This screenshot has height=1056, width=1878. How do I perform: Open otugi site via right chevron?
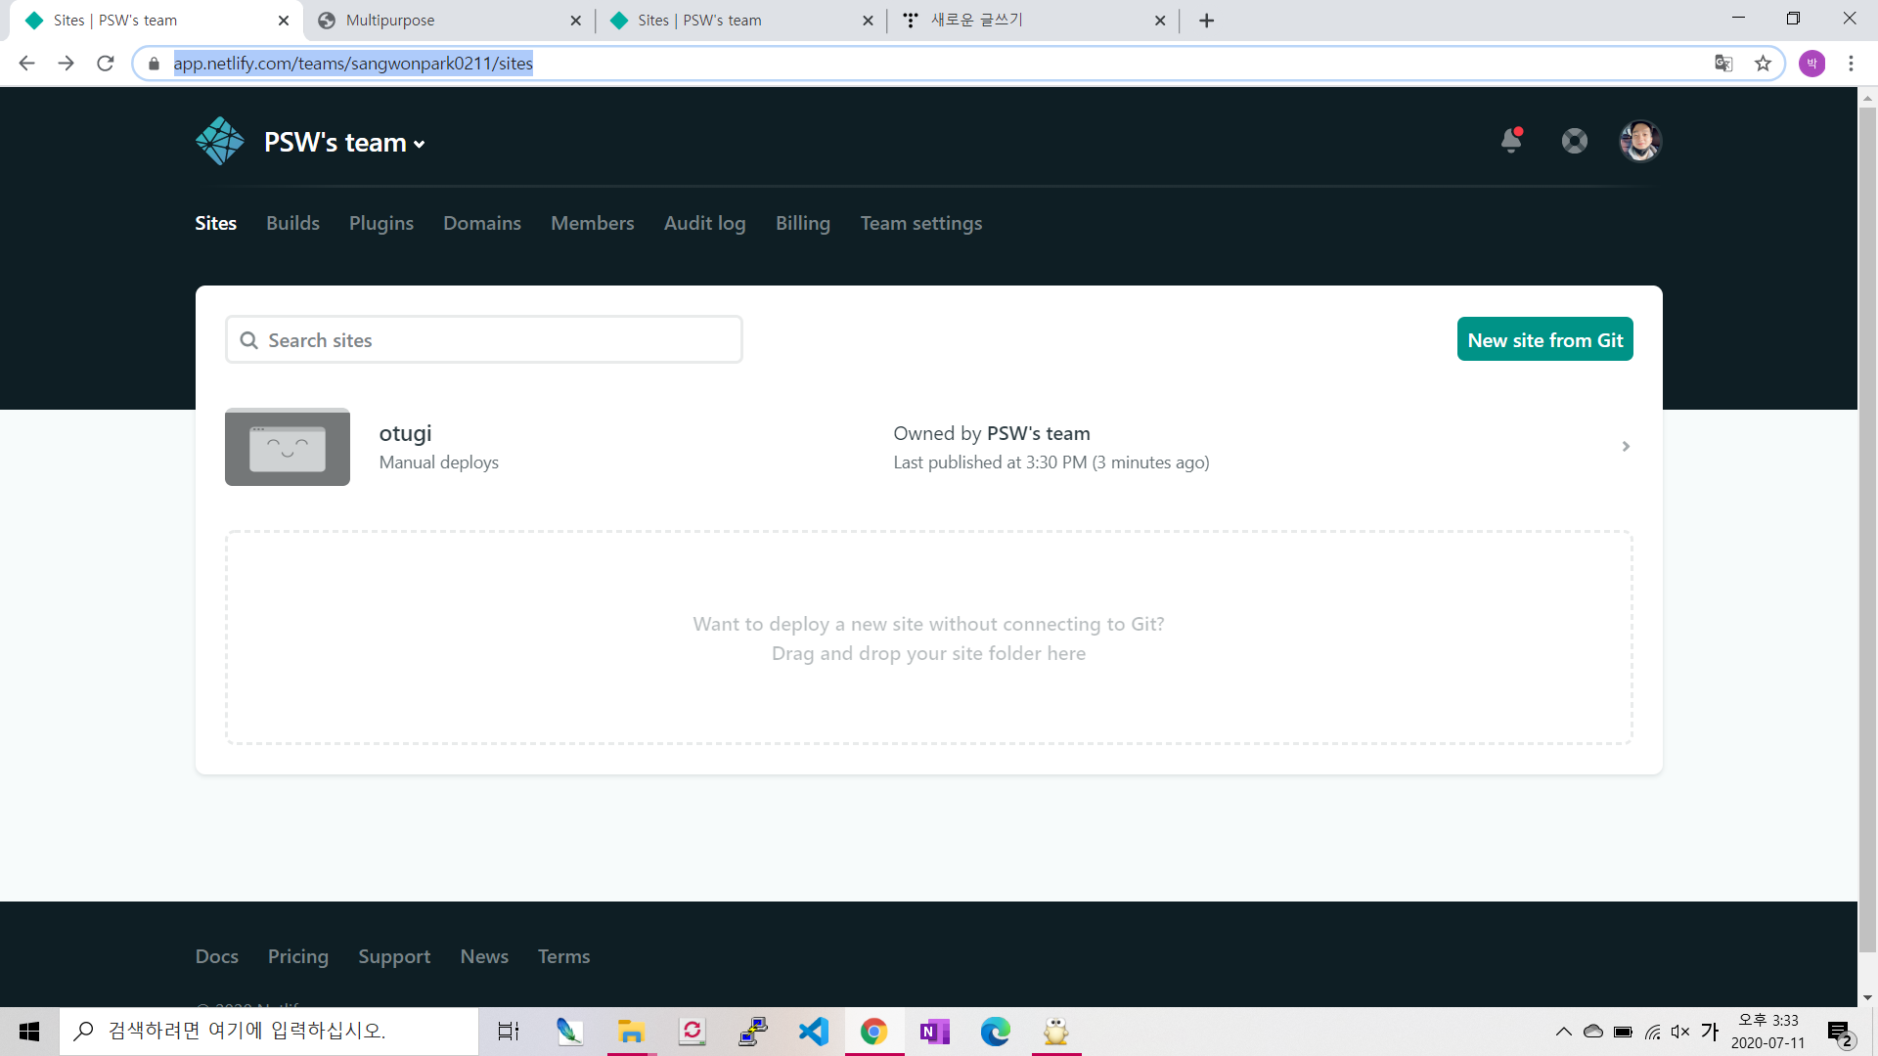[1626, 447]
